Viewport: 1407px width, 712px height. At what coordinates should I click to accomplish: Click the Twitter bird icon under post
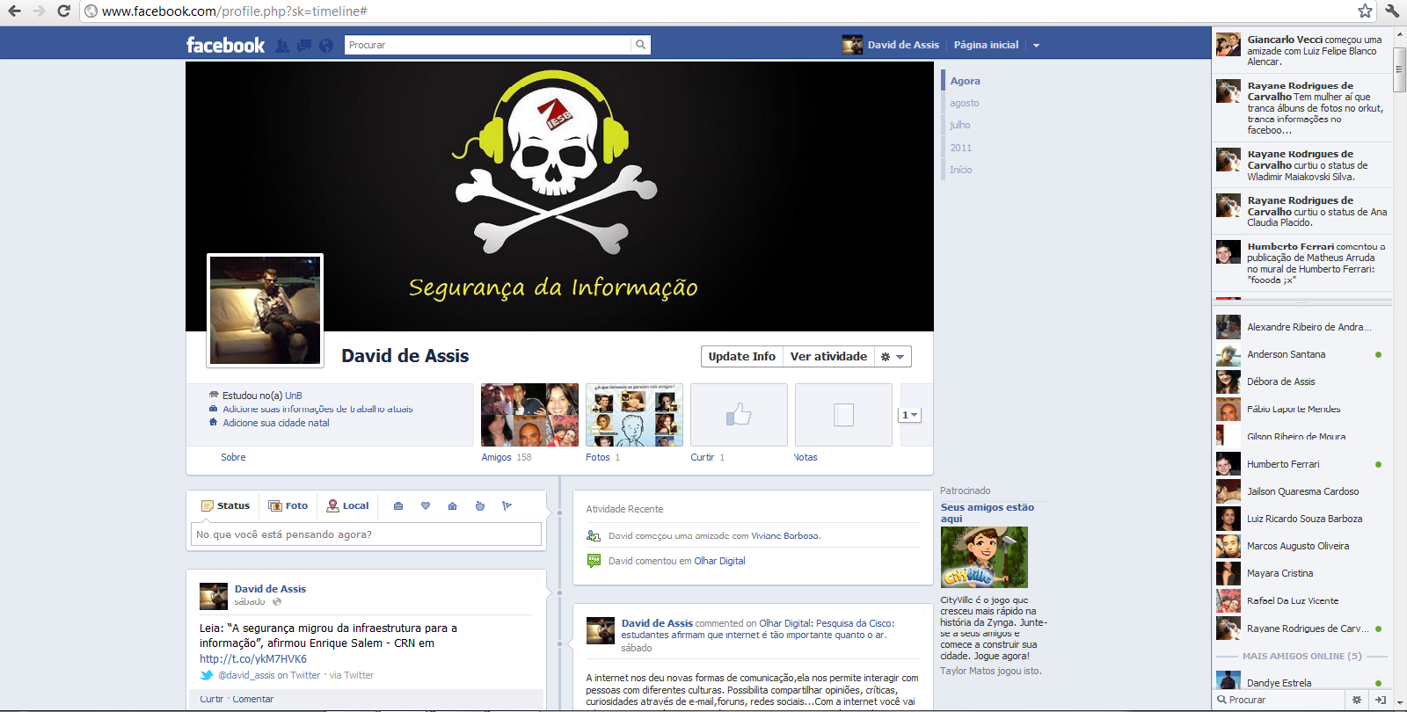click(x=207, y=675)
